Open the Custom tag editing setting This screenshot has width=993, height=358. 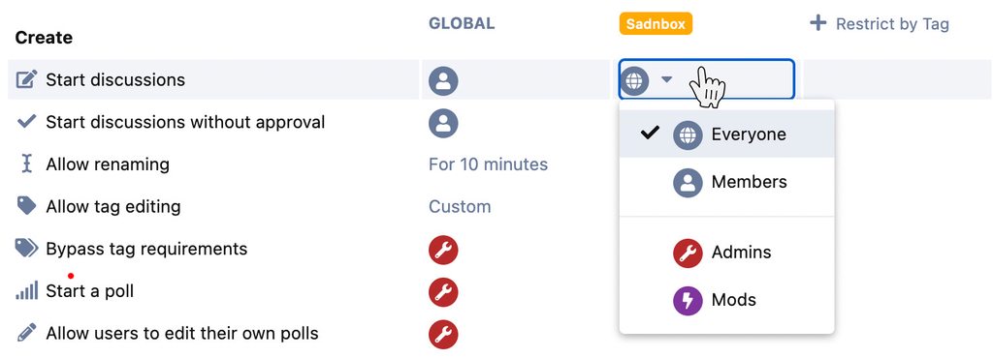[460, 207]
